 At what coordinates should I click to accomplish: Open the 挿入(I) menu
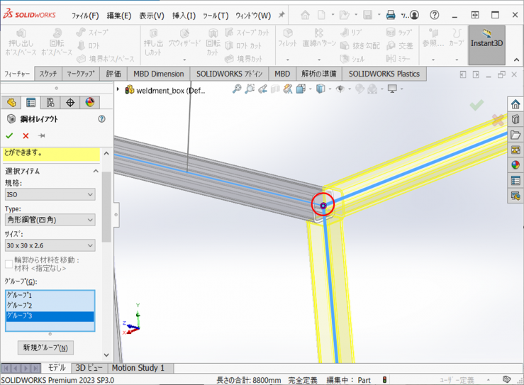pos(184,16)
